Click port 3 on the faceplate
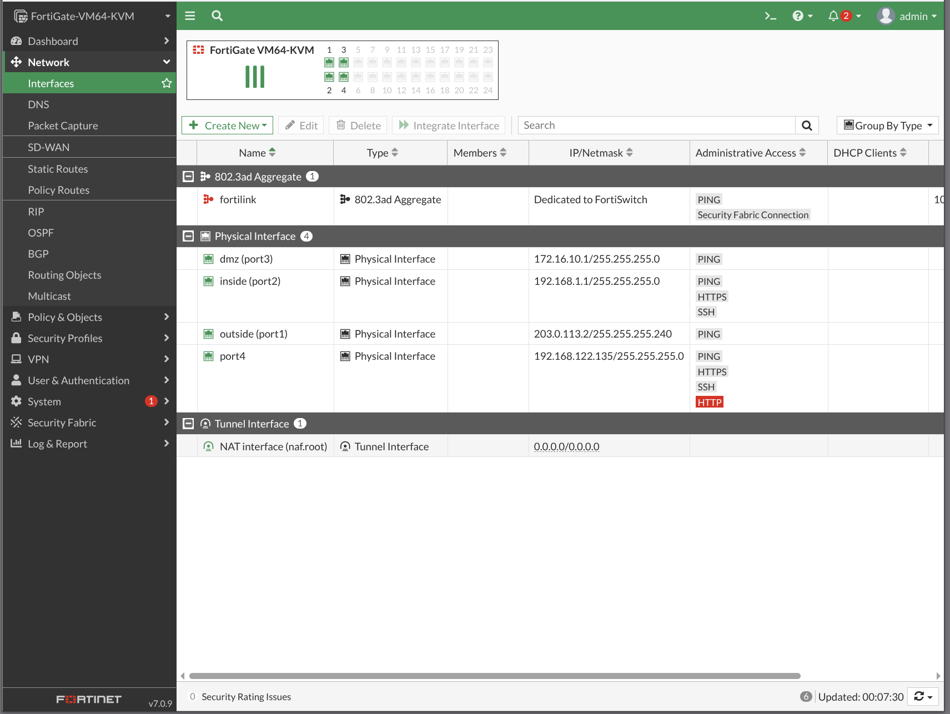The image size is (950, 714). pyautogui.click(x=344, y=62)
